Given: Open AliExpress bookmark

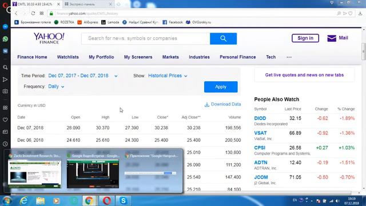Looking at the screenshot, I should 87,22.
